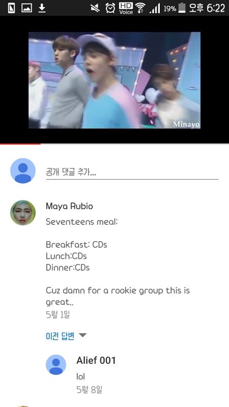
Task: Tap the download icon in status bar
Action: coord(42,8)
